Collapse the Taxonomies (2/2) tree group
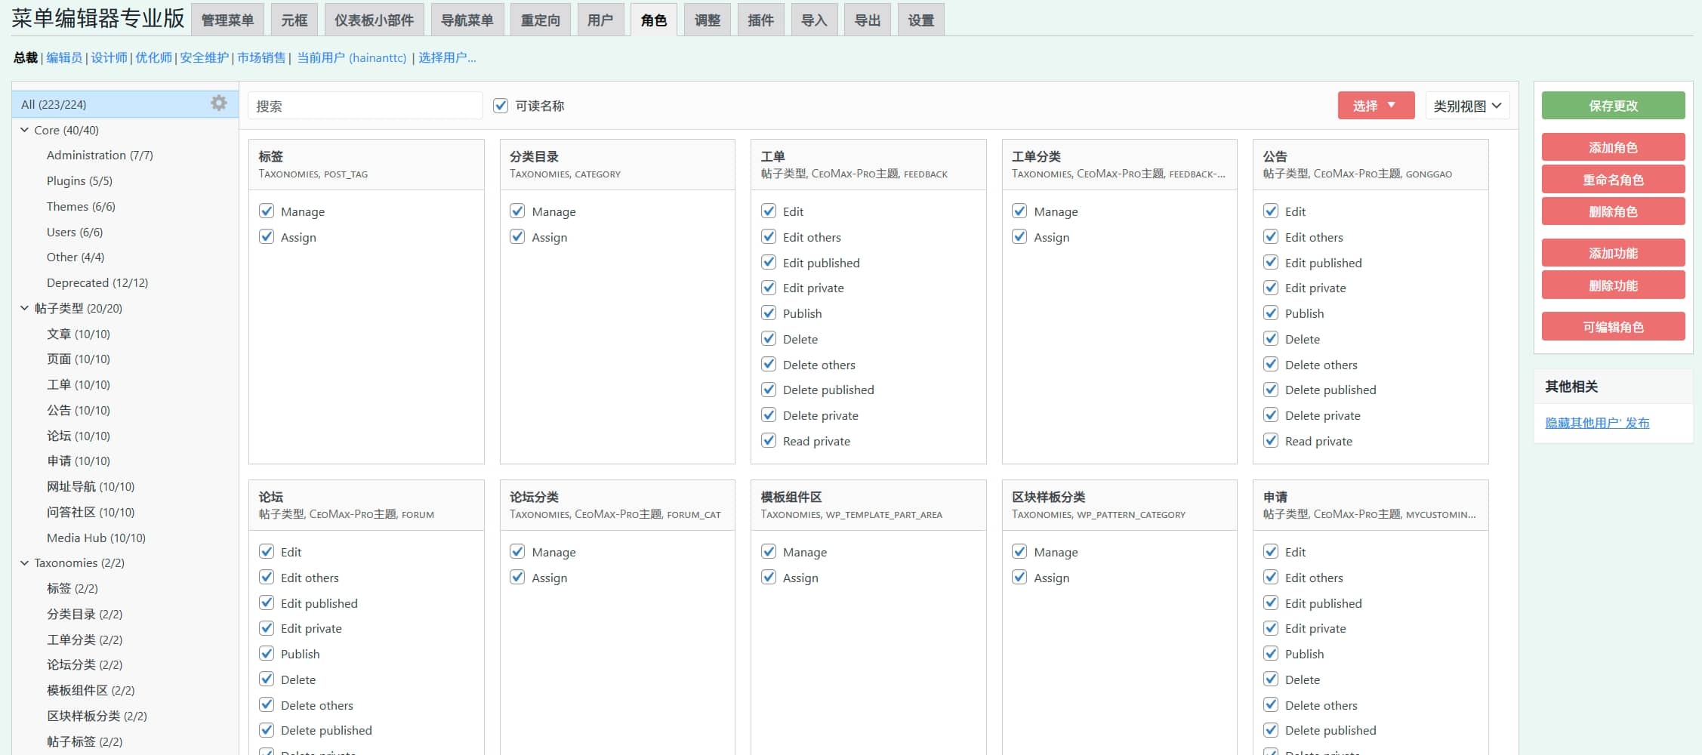The height and width of the screenshot is (755, 1702). pyautogui.click(x=24, y=562)
